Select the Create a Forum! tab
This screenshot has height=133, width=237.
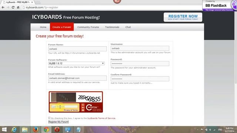(x=62, y=27)
